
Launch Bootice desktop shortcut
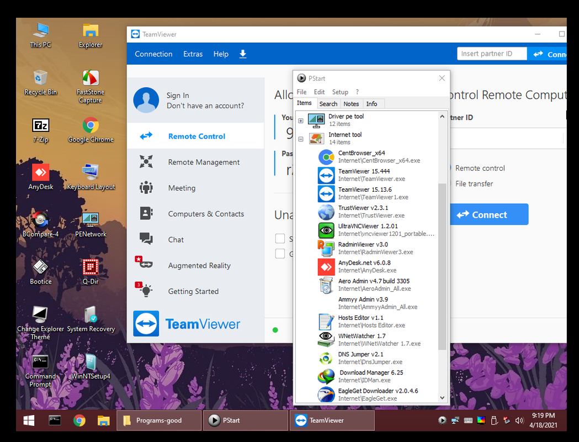click(41, 272)
